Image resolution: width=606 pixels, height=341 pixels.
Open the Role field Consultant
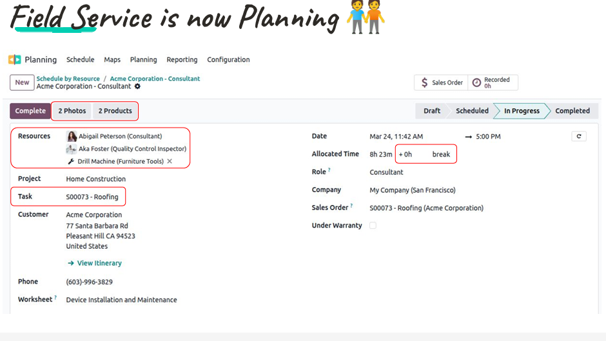386,172
